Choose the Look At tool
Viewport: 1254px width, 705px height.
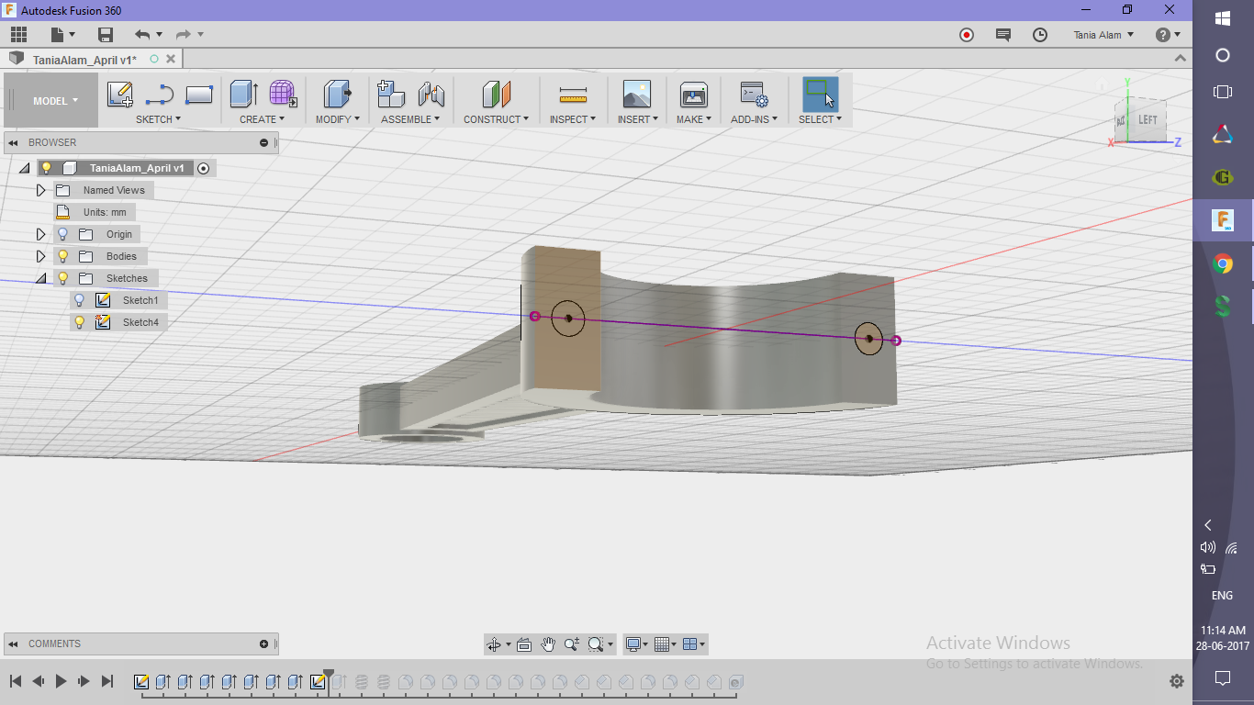524,644
